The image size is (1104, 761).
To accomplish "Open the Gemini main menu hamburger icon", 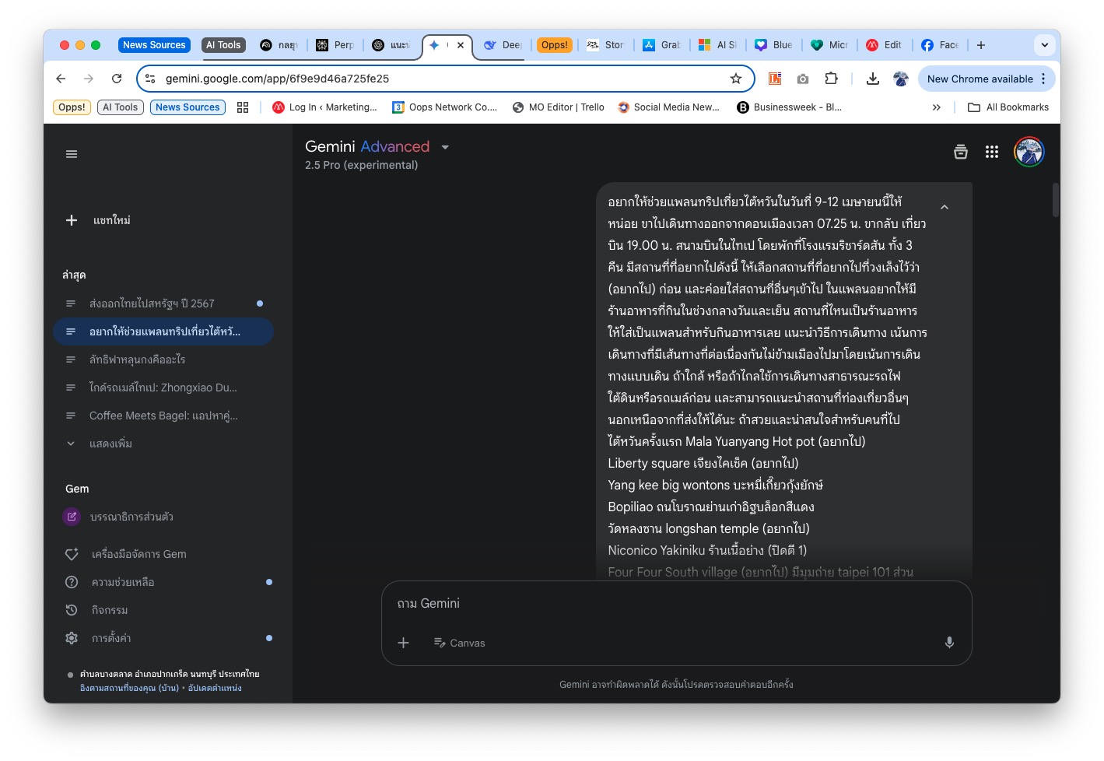I will pos(72,154).
